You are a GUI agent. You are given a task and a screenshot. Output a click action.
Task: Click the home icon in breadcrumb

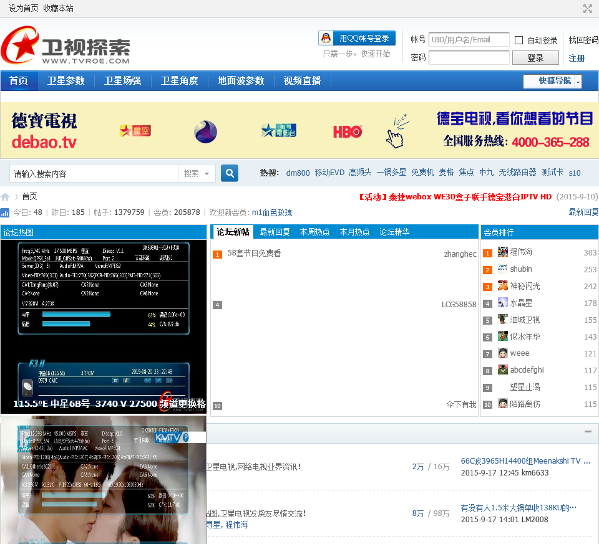(x=5, y=197)
